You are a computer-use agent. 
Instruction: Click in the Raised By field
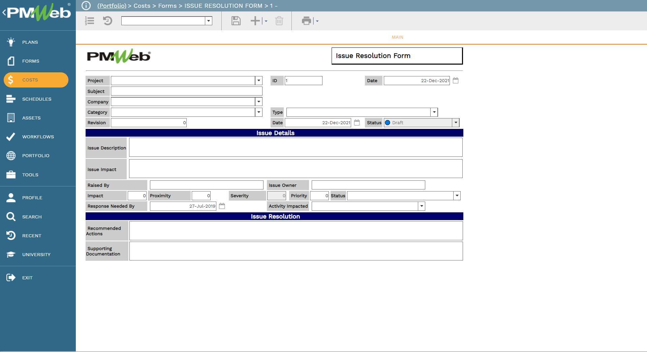pos(207,185)
